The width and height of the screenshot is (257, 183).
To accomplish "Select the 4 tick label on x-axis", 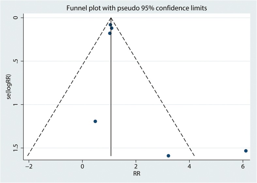I will click(x=189, y=167).
